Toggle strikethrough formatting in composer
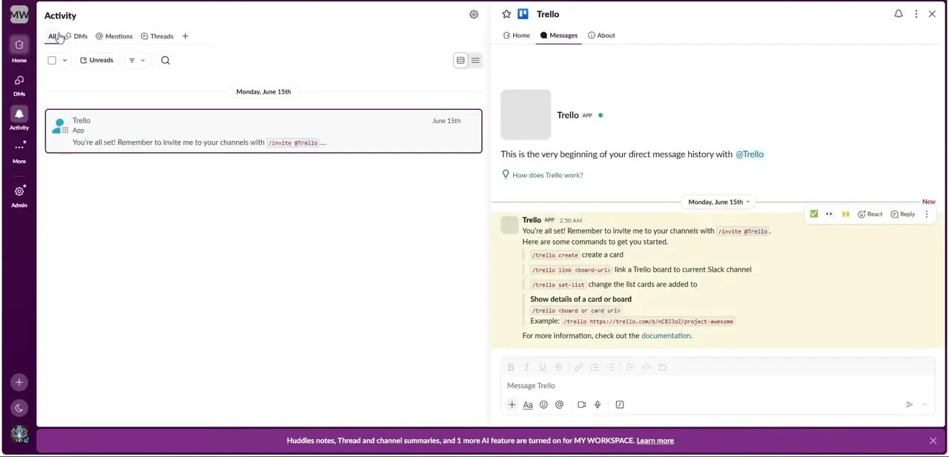The image size is (949, 457). point(558,367)
